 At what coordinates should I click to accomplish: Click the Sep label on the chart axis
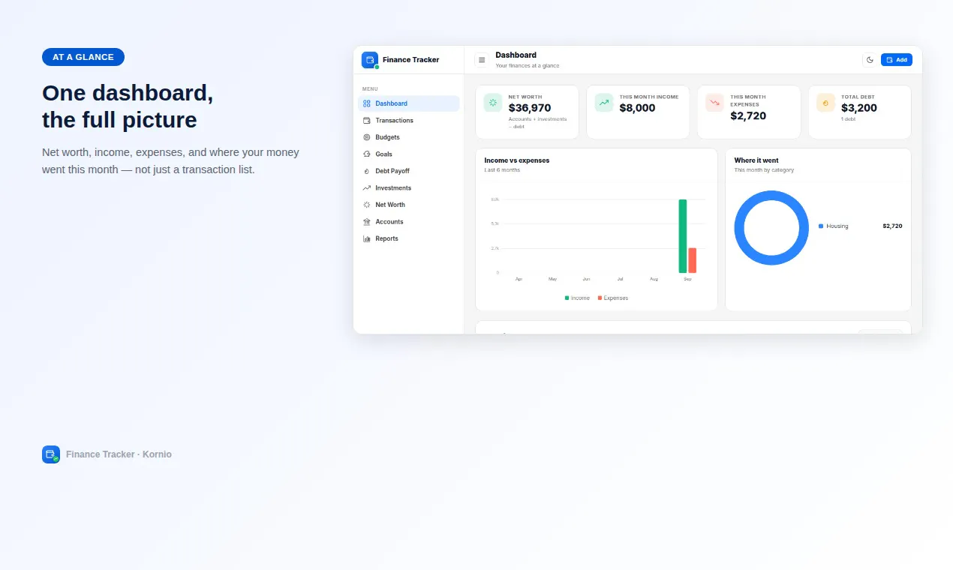[x=687, y=279]
